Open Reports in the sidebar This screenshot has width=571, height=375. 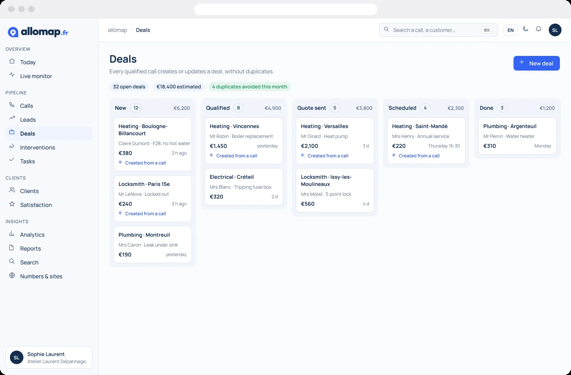49,249
